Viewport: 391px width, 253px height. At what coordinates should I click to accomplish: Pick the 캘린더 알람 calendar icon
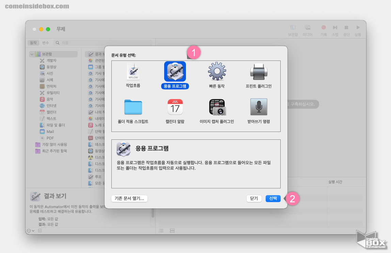point(175,107)
